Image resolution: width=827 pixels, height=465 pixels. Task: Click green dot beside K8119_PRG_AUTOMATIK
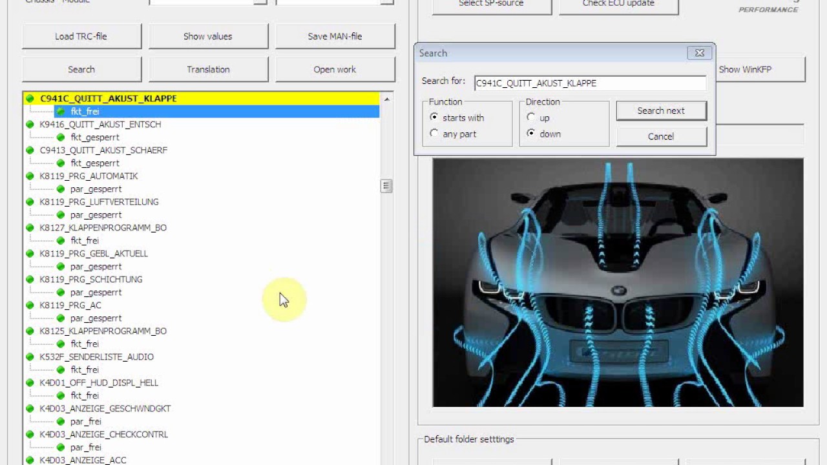point(30,176)
